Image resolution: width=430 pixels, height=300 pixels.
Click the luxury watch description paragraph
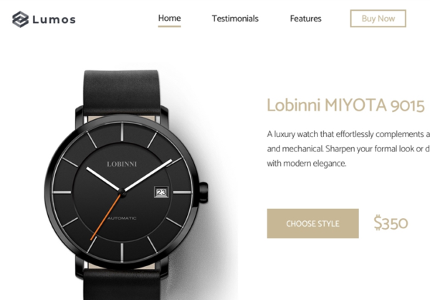348,149
